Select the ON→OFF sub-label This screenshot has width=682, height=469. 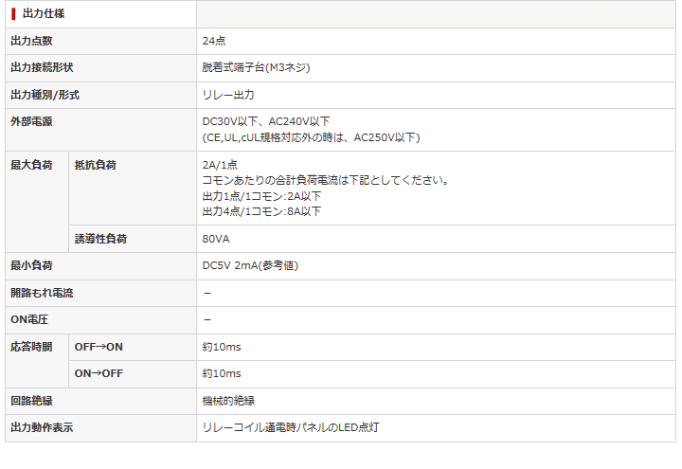pyautogui.click(x=99, y=373)
